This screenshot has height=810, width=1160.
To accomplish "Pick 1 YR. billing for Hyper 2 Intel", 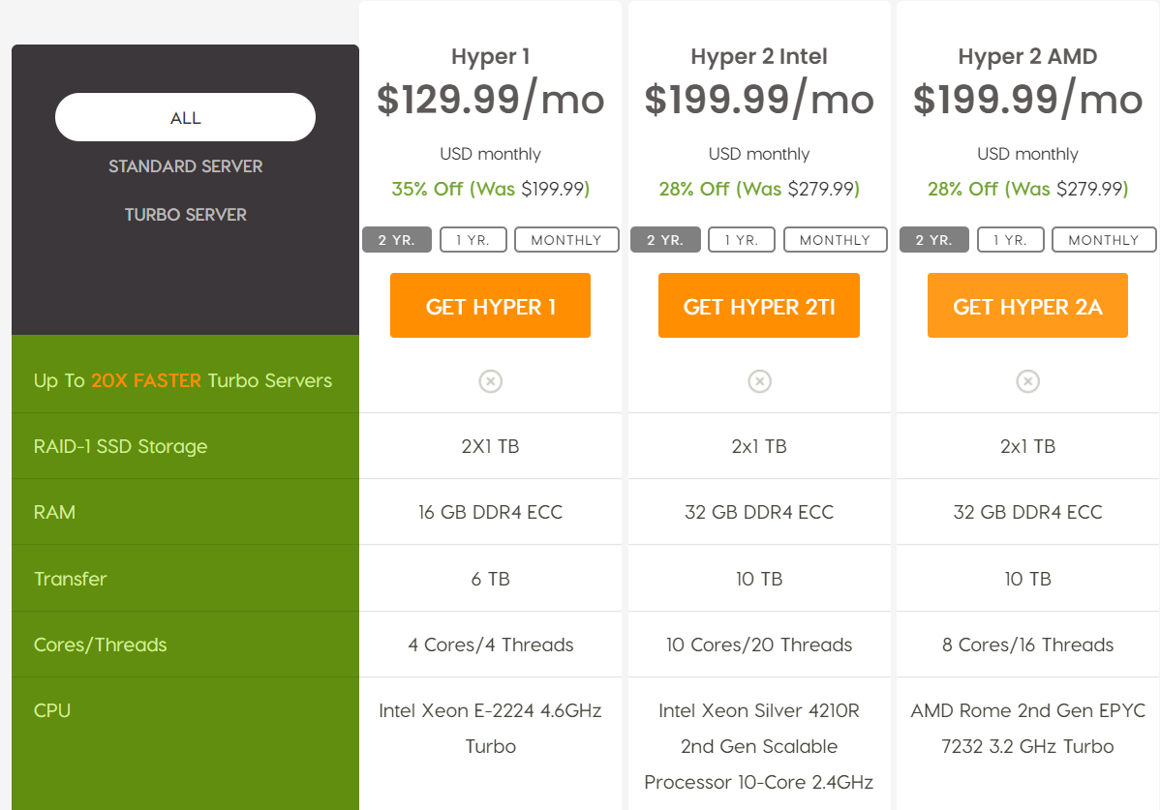I will (741, 240).
